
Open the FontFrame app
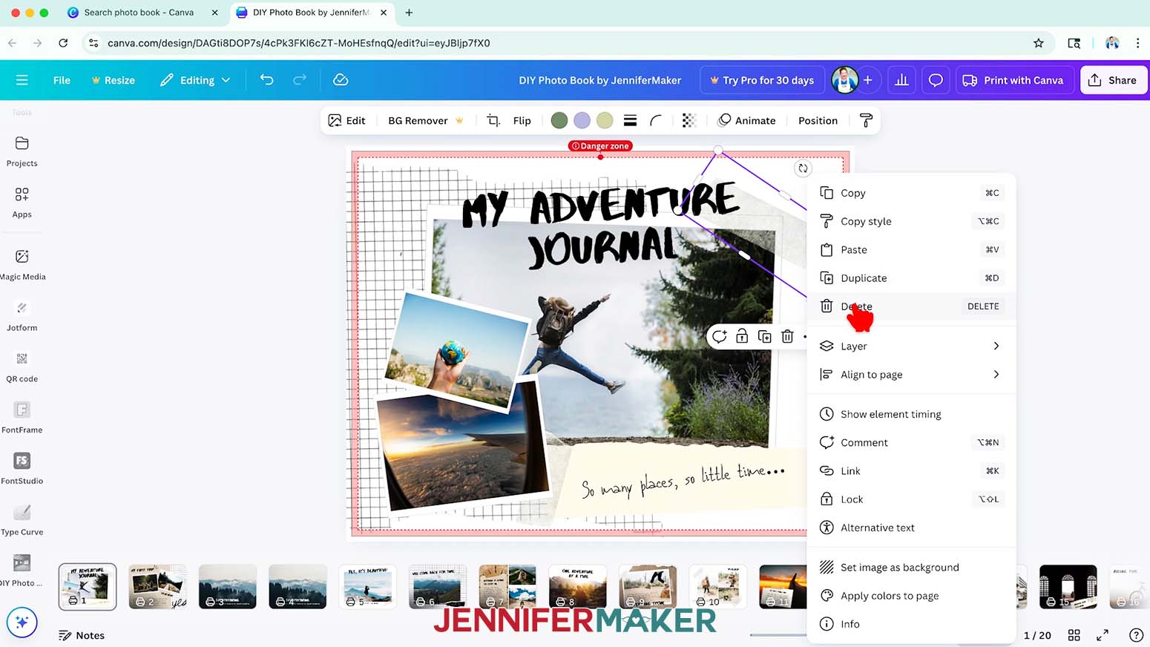pos(22,418)
